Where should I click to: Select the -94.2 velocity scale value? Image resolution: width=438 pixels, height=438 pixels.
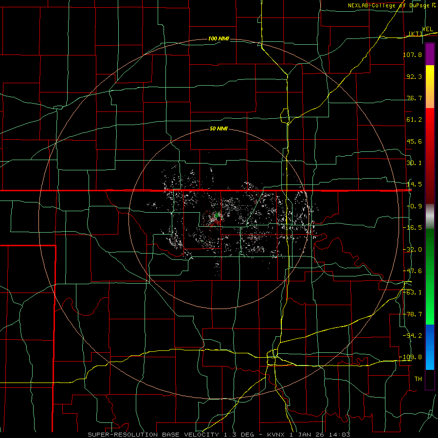tap(412, 336)
